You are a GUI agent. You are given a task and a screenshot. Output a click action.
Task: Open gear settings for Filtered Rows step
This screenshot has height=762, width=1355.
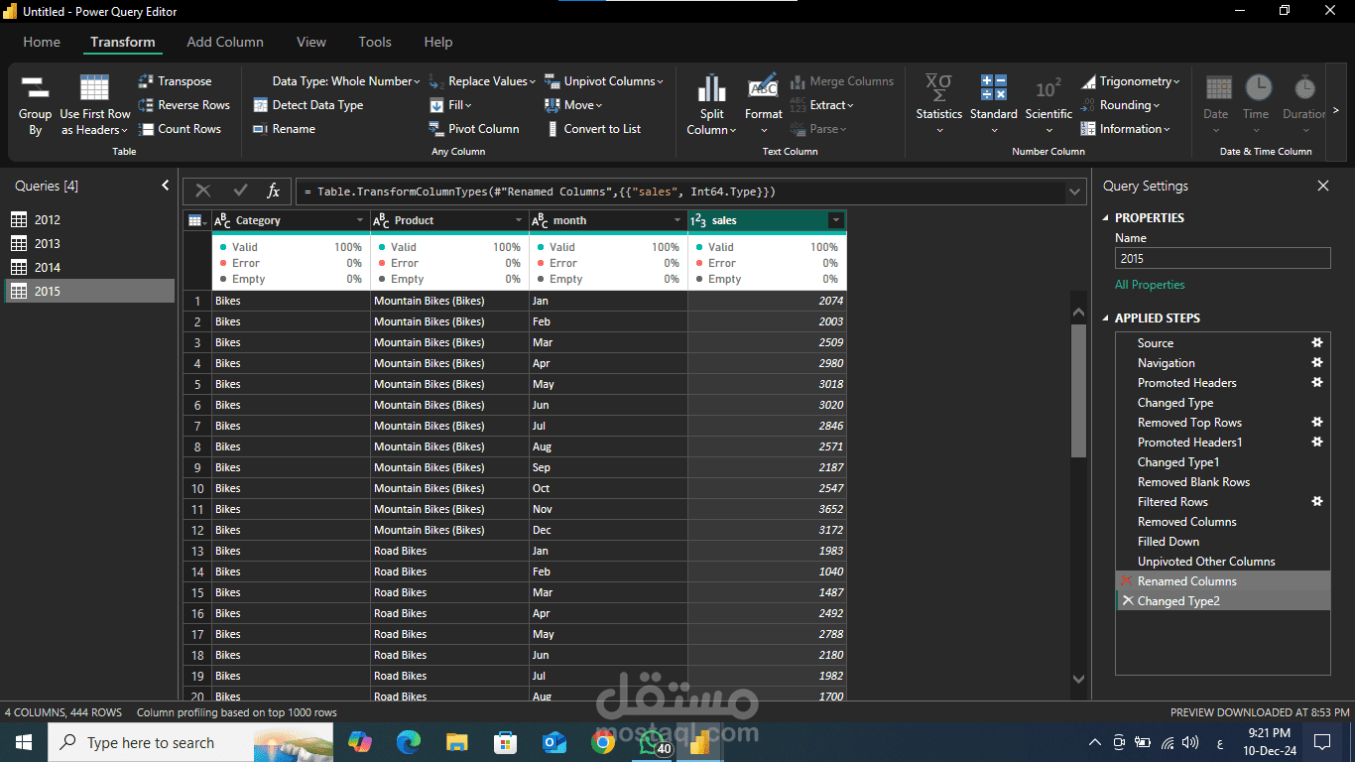click(1317, 501)
